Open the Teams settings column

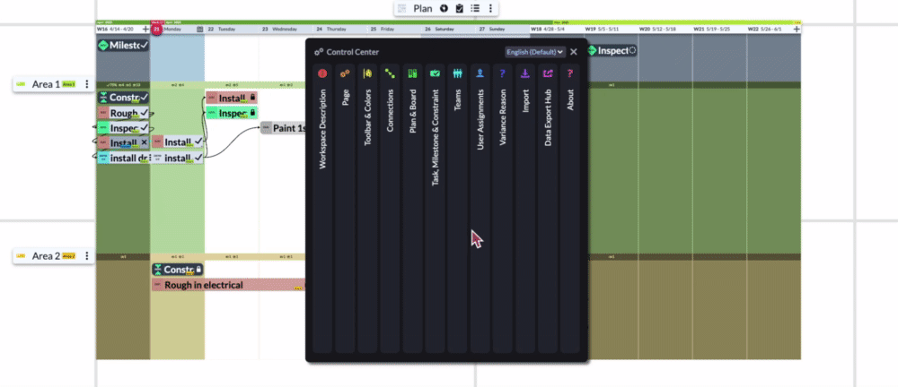coord(457,208)
